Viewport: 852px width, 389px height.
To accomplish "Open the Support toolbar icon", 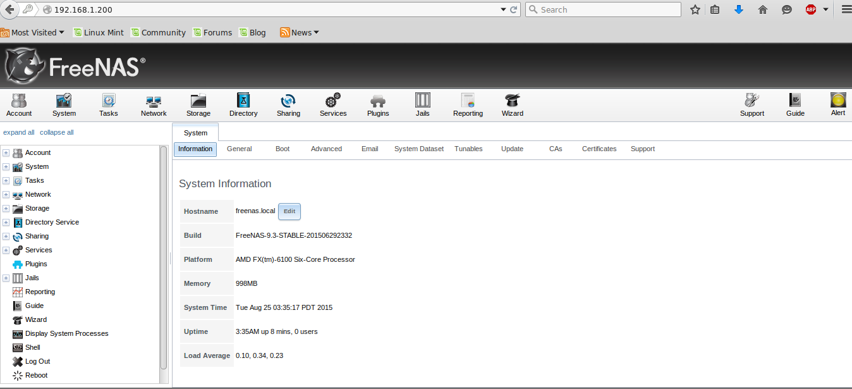I will click(x=752, y=105).
